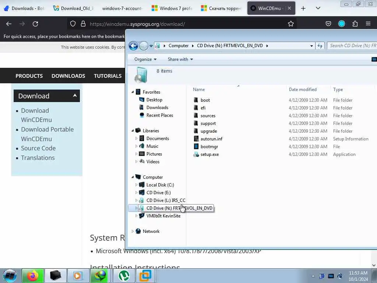Expand the Documents library node
Image resolution: width=377 pixels, height=283 pixels.
(136, 139)
